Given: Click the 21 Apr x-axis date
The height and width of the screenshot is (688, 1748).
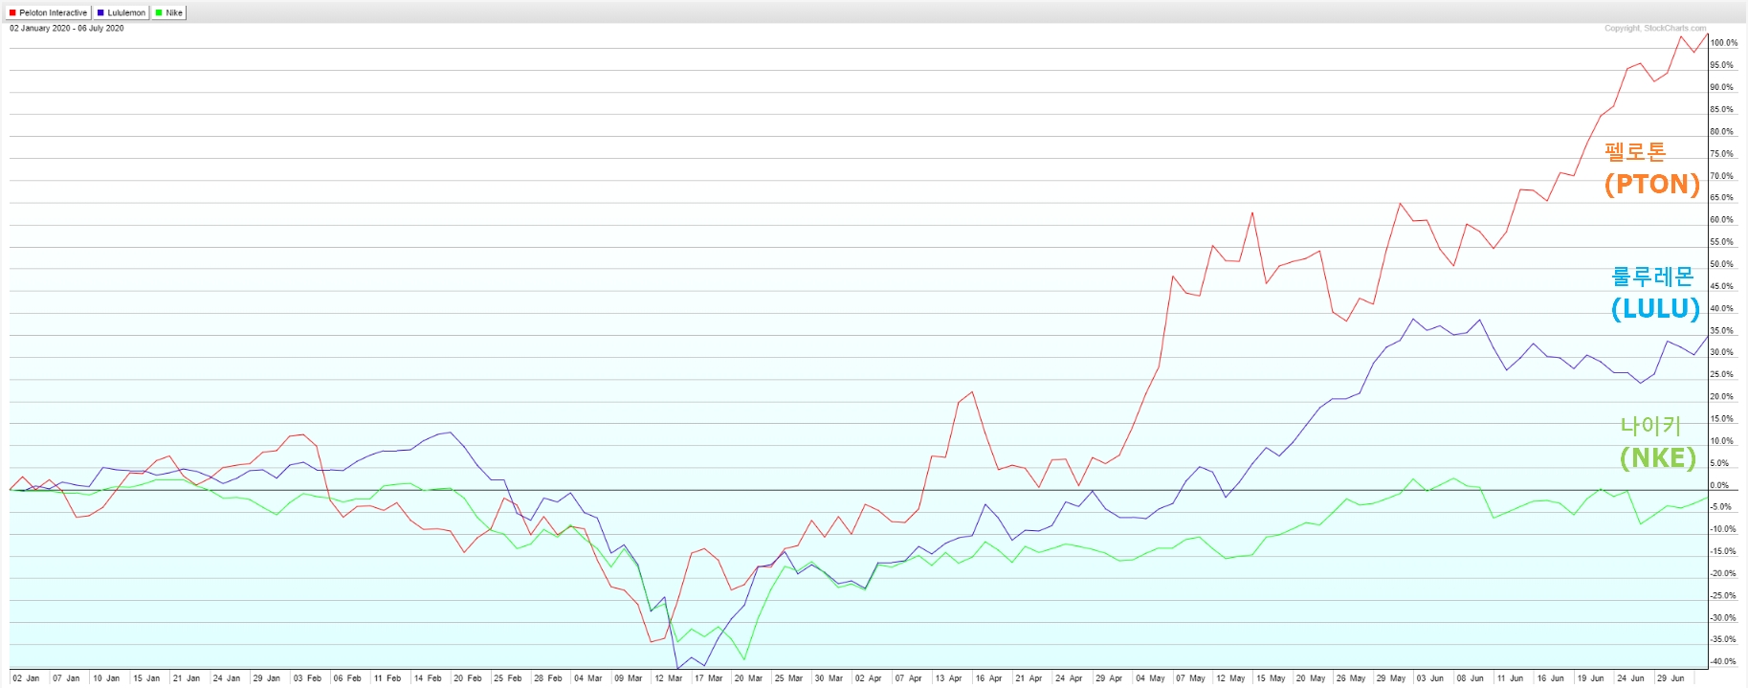Looking at the screenshot, I should [1029, 678].
